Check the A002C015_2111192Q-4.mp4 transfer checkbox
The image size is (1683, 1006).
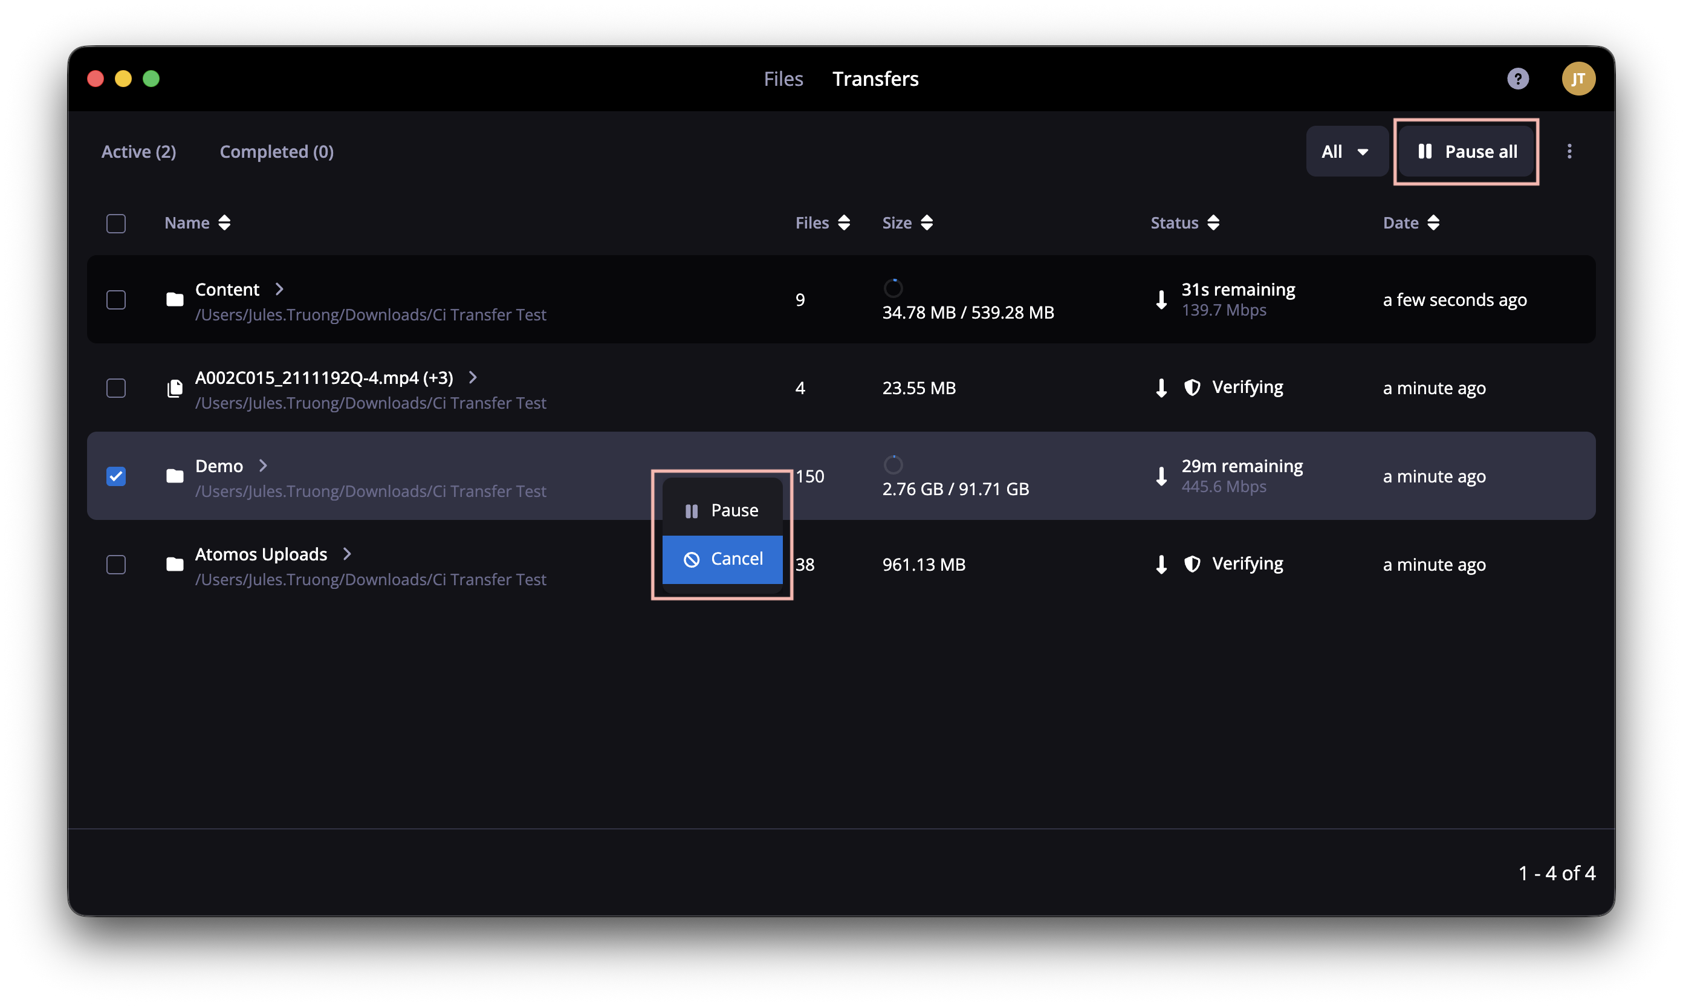[116, 388]
